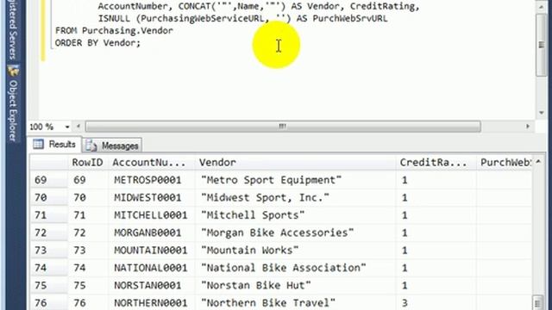Select row header 69
Viewport: 552px width, 310px height.
point(49,180)
